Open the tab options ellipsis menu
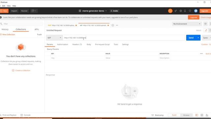Viewport: 211px width, 119px height. click(117, 25)
